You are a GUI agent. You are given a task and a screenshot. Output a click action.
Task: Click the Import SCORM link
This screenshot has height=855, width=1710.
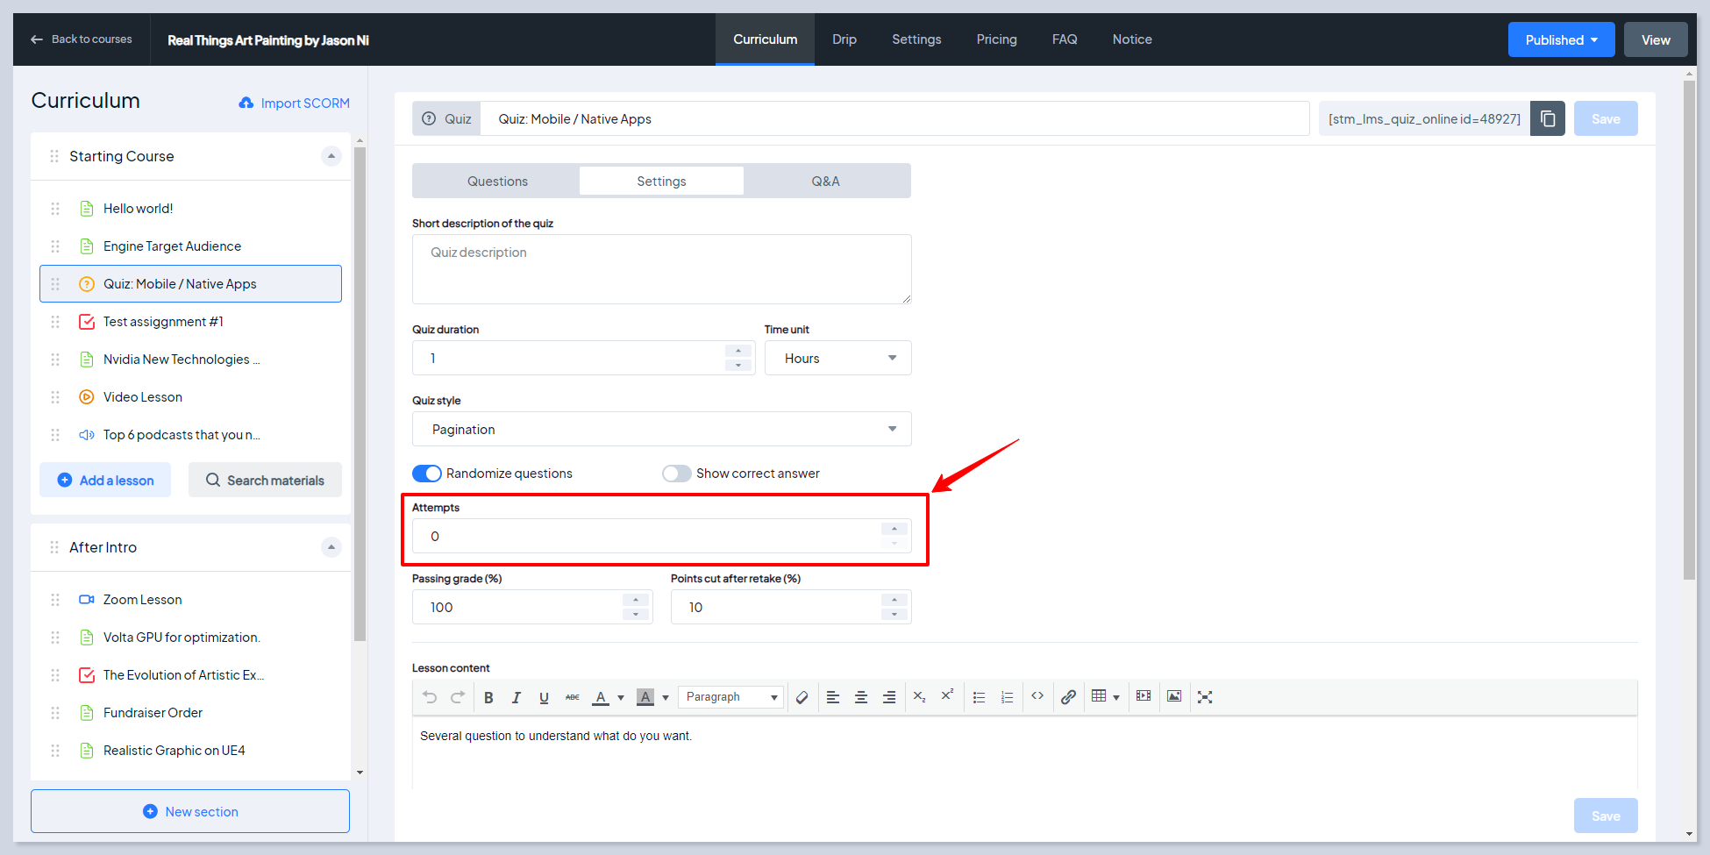tap(295, 103)
